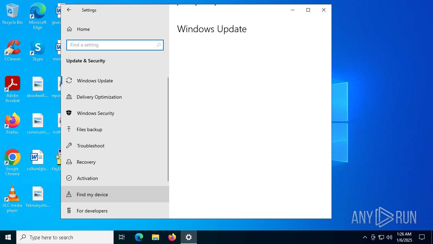
Task: Go back using the Settings back arrow
Action: [x=69, y=10]
